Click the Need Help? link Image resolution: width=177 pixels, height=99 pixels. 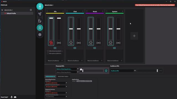click(x=4, y=97)
